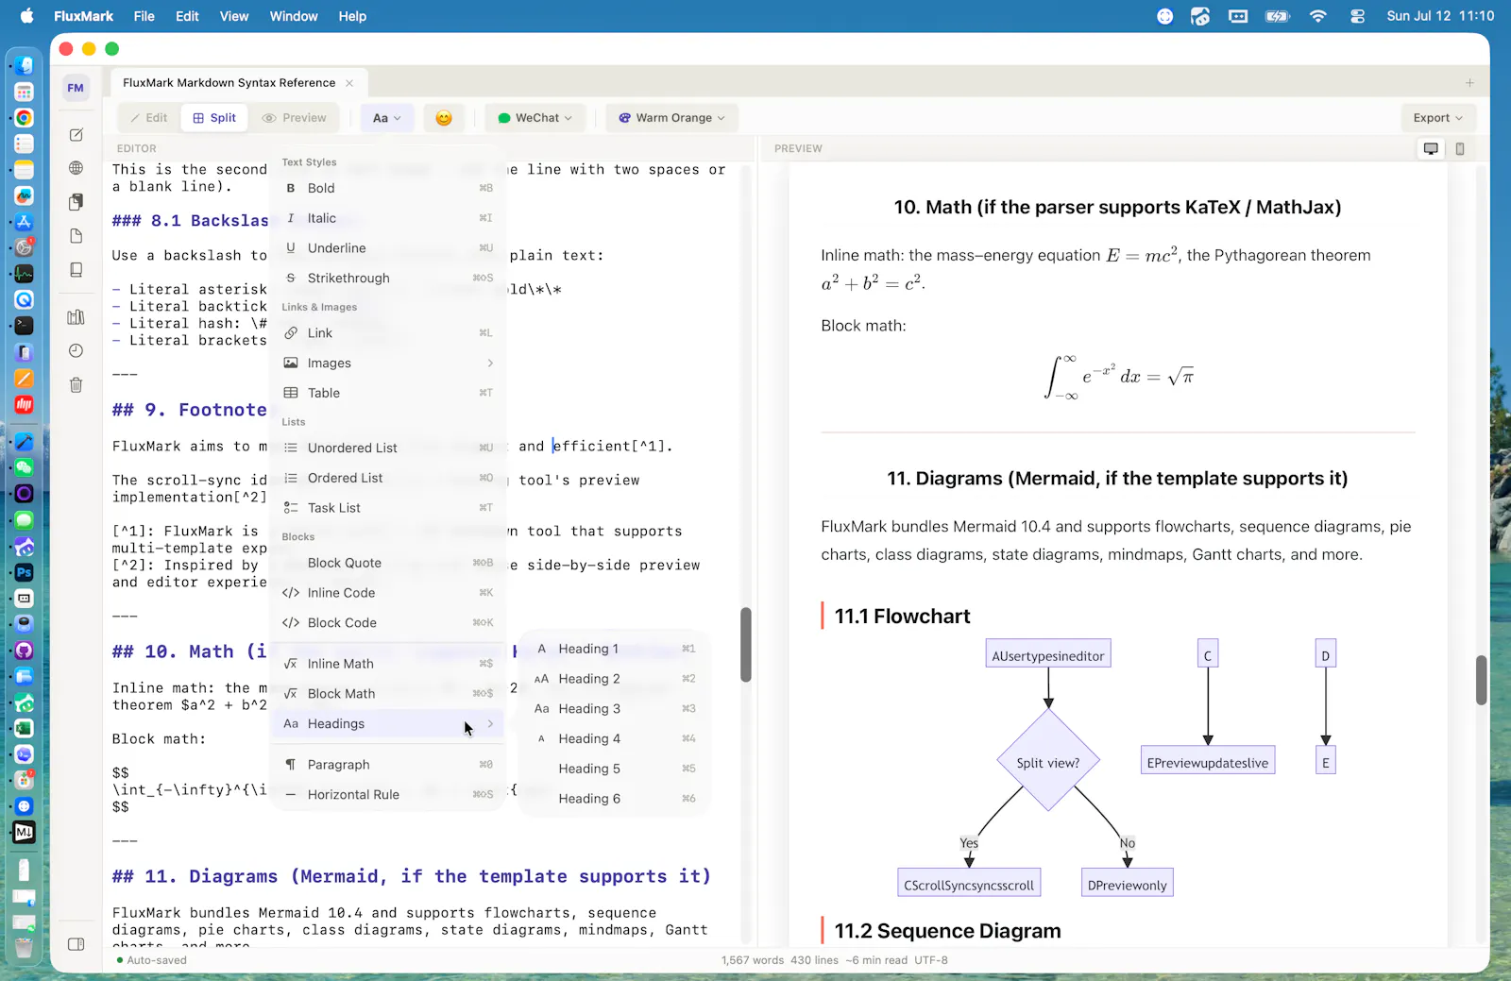Click the preview pane vertical scrollbar
Image resolution: width=1511 pixels, height=981 pixels.
tap(1481, 680)
